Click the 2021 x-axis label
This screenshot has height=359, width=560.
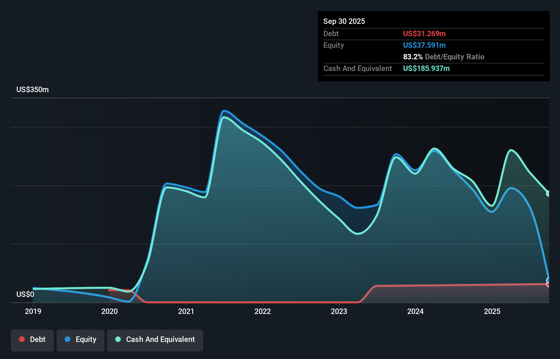pyautogui.click(x=186, y=311)
